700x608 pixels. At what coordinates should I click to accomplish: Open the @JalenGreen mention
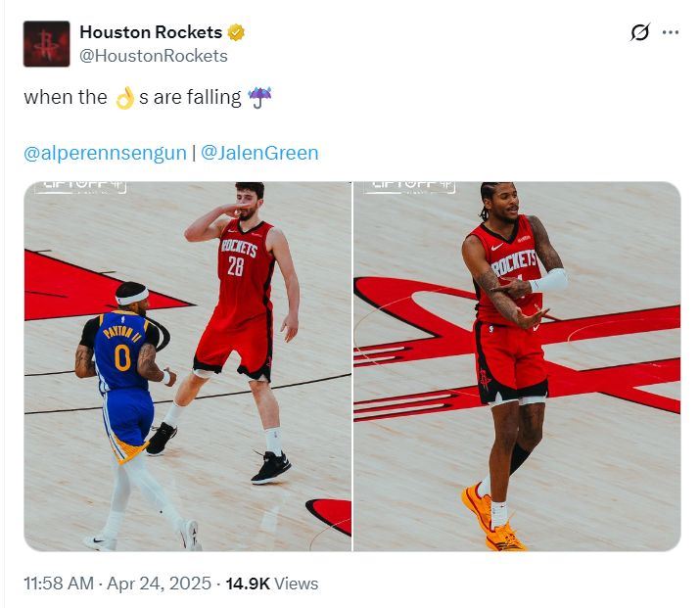259,154
